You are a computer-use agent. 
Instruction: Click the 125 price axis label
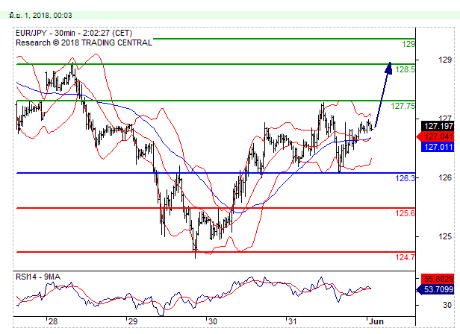pyautogui.click(x=445, y=237)
